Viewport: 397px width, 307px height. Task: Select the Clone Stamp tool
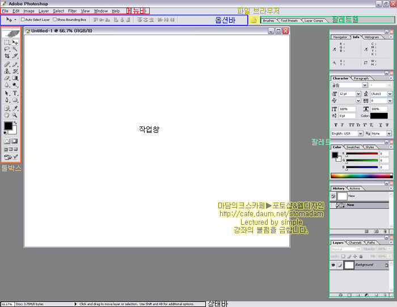(7, 71)
